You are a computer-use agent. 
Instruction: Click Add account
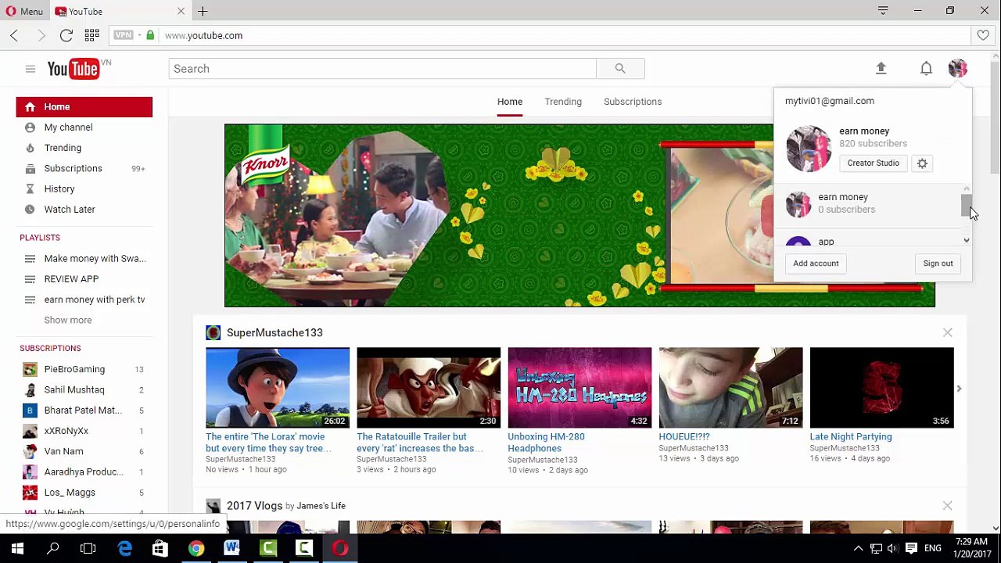point(816,264)
